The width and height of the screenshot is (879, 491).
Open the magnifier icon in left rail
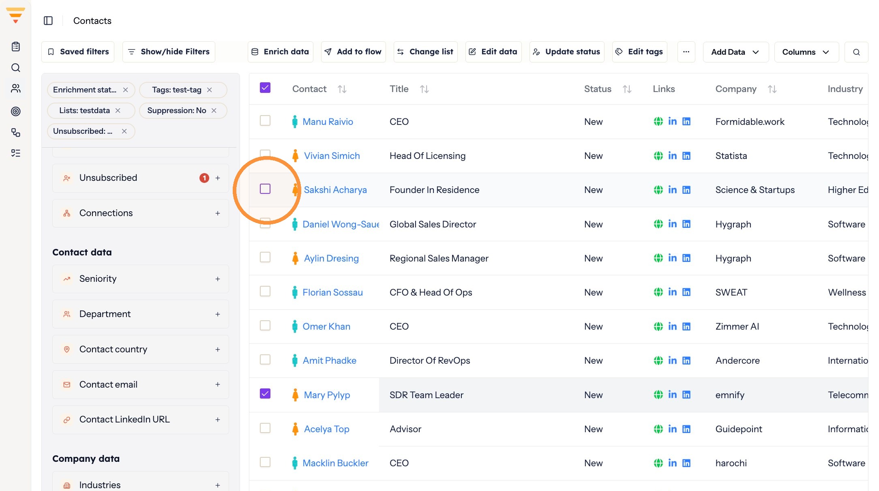click(x=16, y=68)
